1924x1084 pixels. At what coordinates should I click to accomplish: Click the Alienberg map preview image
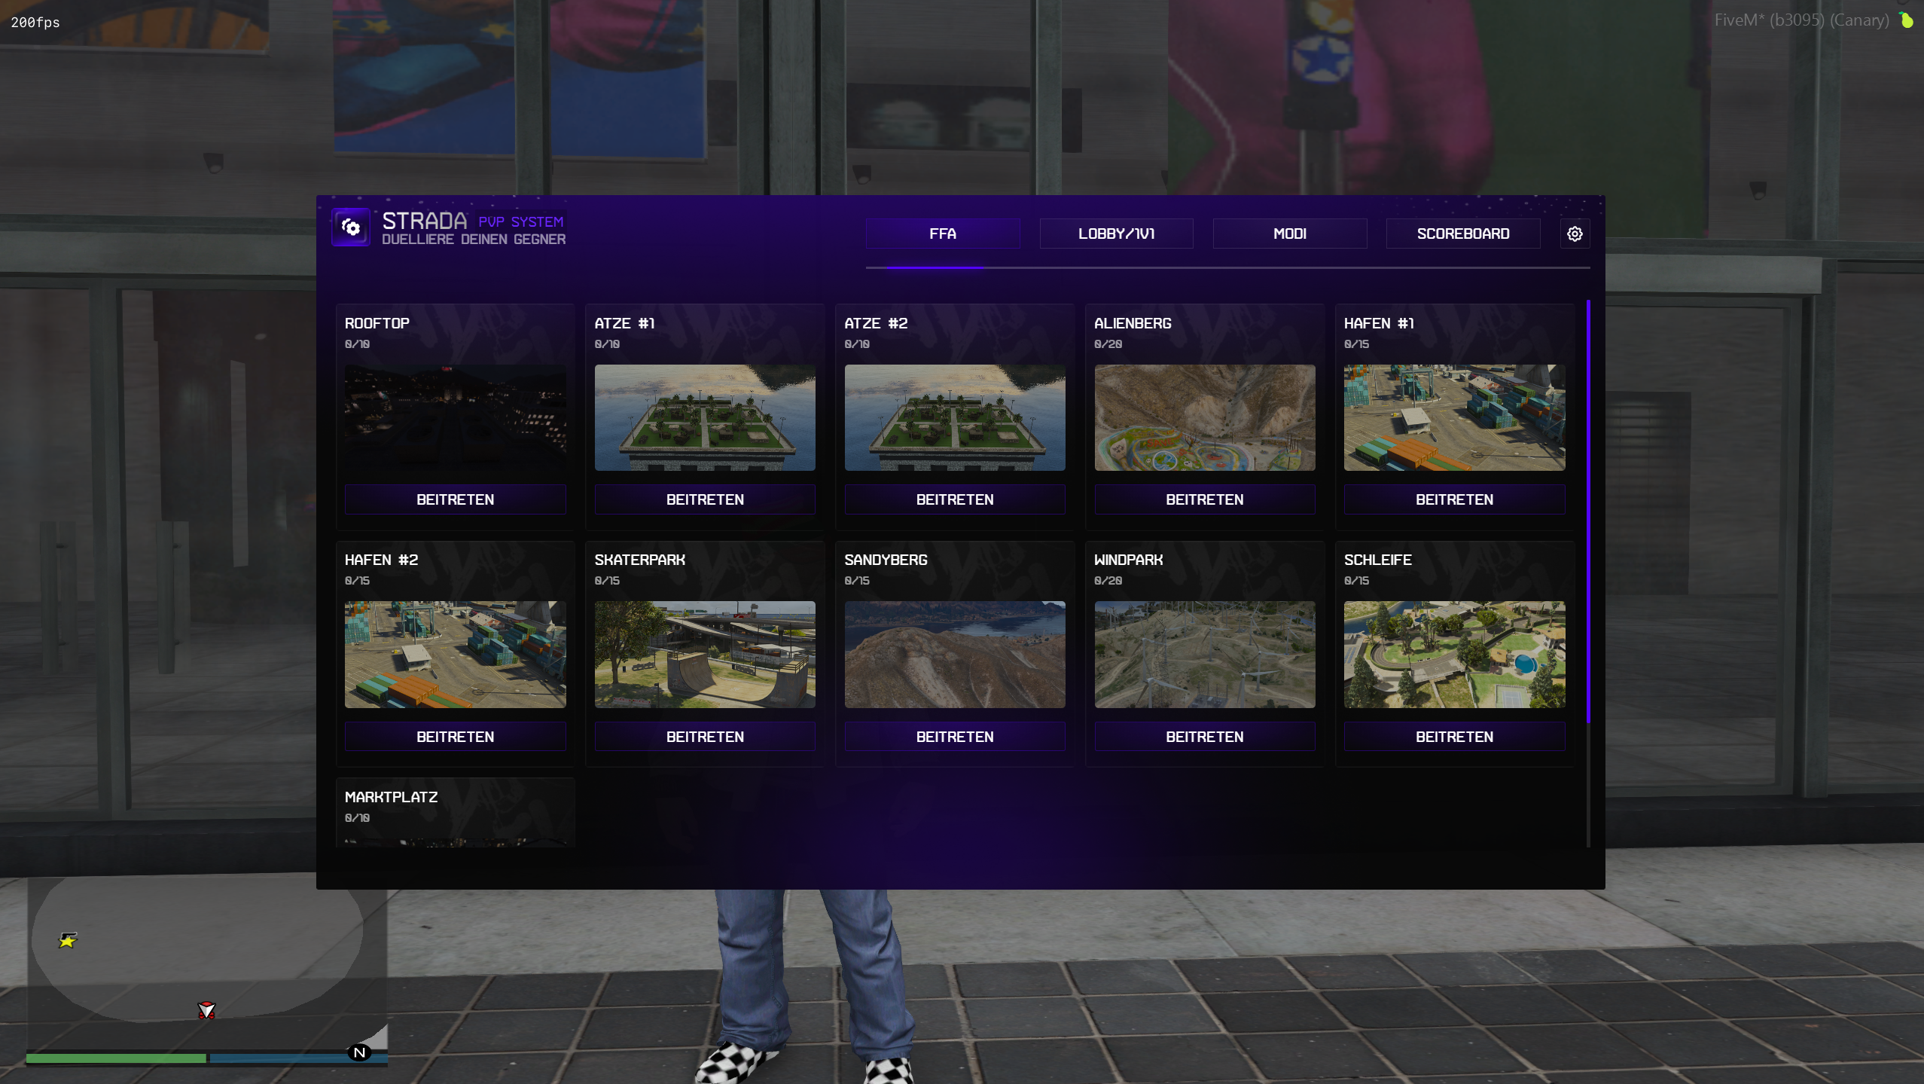(1205, 418)
